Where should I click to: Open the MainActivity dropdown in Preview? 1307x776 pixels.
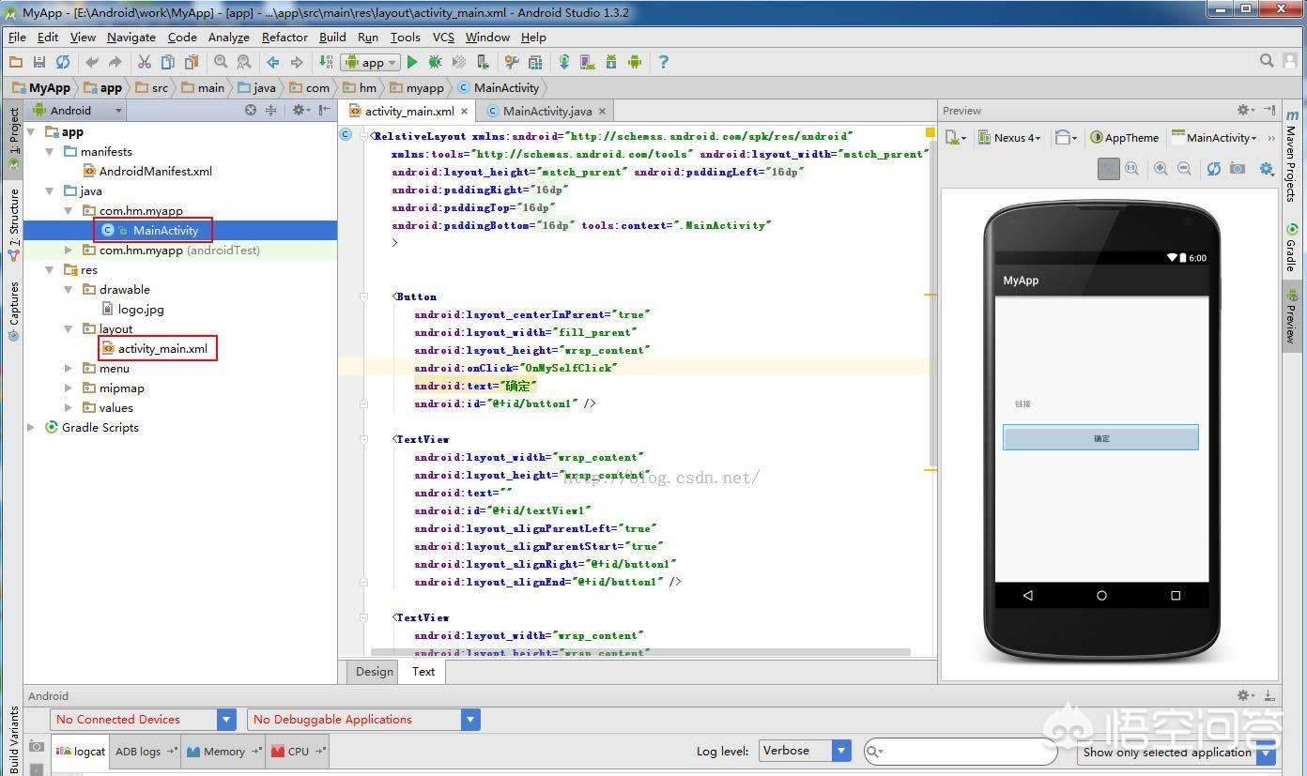pyautogui.click(x=1214, y=137)
